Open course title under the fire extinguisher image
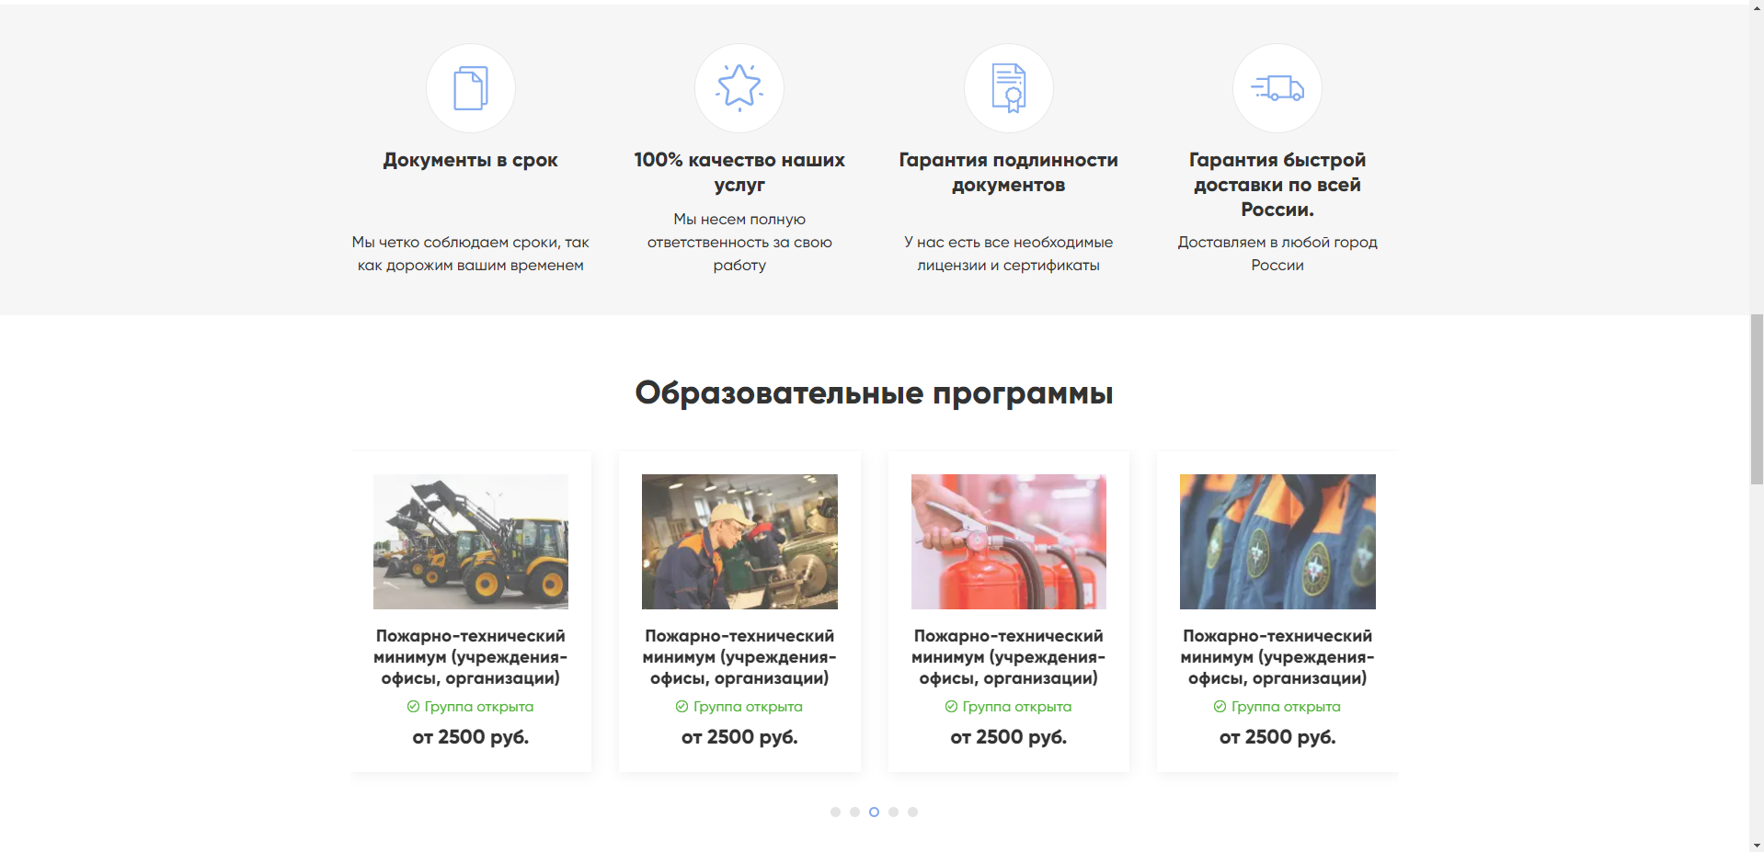Viewport: 1764px width, 852px height. (1009, 657)
